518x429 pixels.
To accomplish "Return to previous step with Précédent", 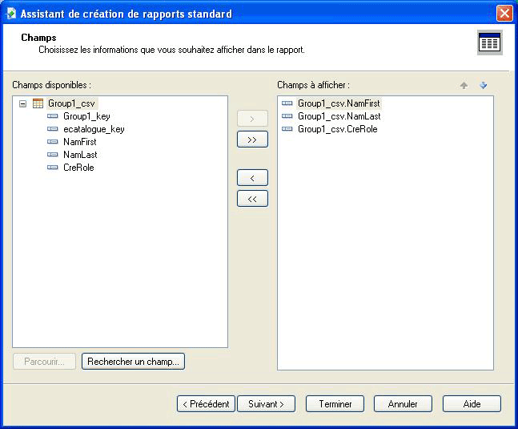I will pos(206,404).
